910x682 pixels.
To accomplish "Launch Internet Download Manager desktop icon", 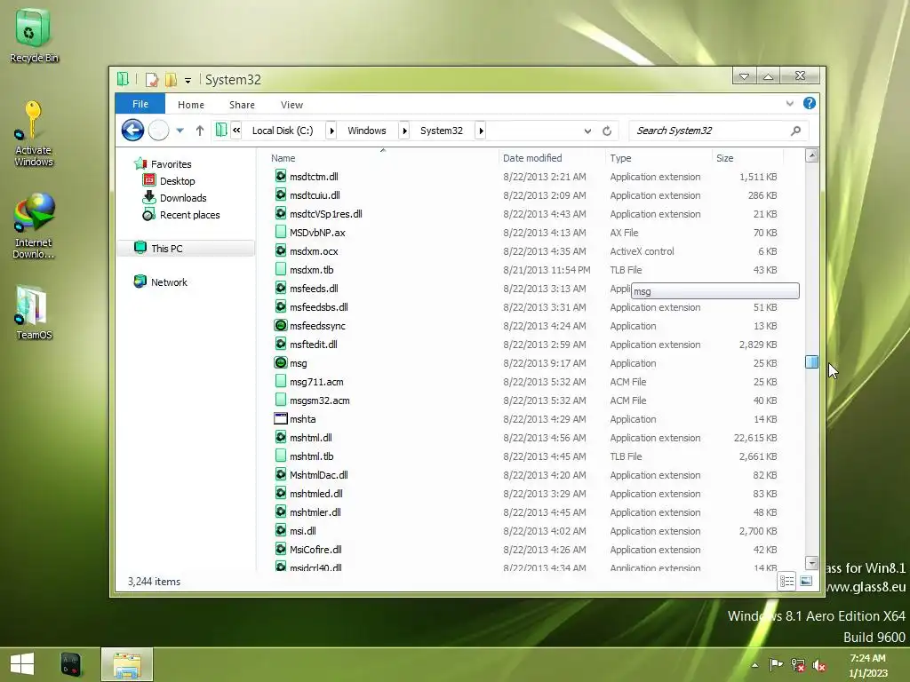I will (x=33, y=226).
